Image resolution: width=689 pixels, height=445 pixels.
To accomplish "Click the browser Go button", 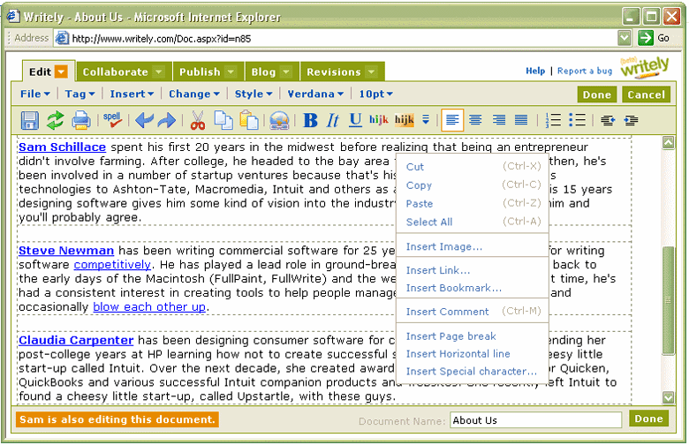I will pyautogui.click(x=654, y=38).
